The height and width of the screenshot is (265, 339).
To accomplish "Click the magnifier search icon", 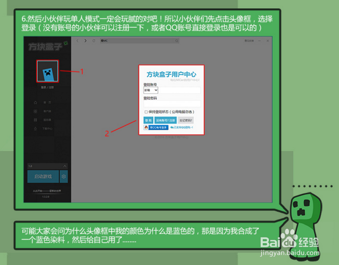I will (177, 41).
